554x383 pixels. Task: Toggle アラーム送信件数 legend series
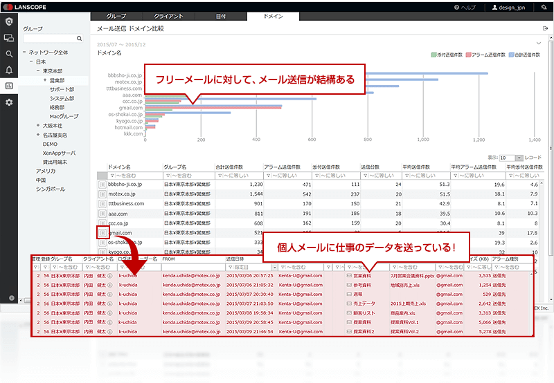[x=485, y=55]
